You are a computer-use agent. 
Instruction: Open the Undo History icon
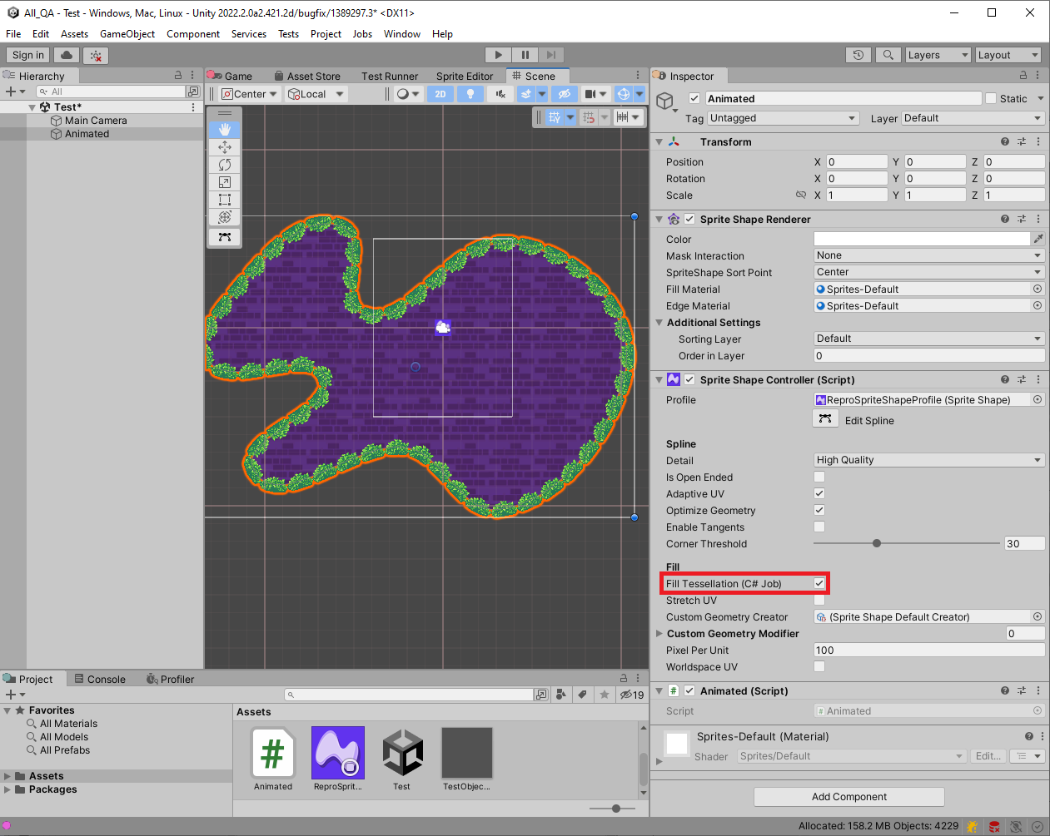(x=858, y=55)
